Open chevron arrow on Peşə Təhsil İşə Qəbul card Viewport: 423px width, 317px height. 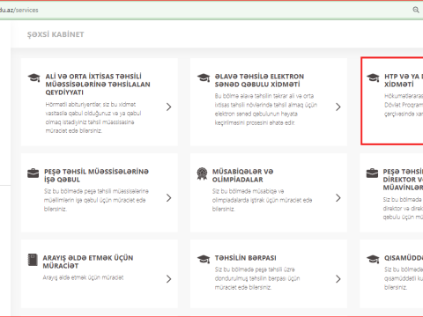168,198
